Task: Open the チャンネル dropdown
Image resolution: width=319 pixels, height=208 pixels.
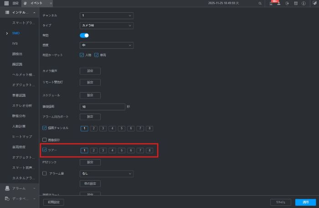Action: click(x=107, y=16)
